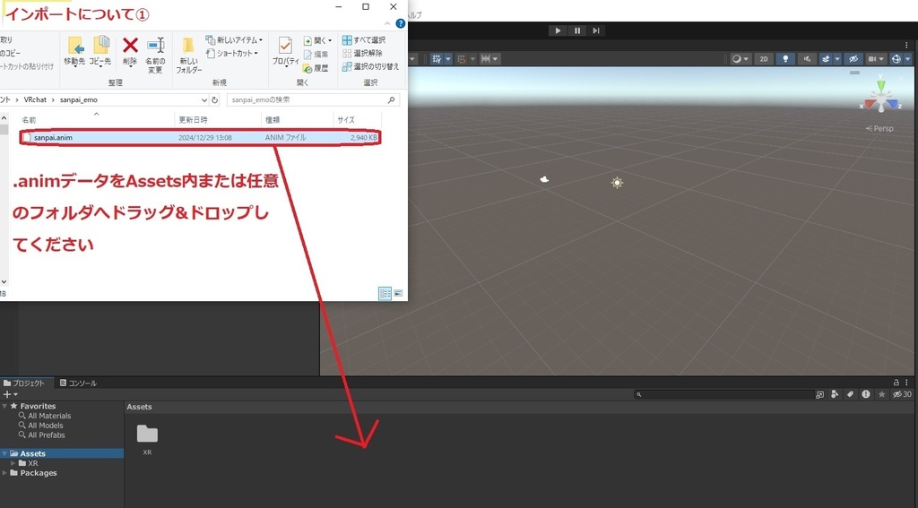Screen dimensions: 918x508
Task: Open the Project panel three-dot menu
Action: pos(907,383)
